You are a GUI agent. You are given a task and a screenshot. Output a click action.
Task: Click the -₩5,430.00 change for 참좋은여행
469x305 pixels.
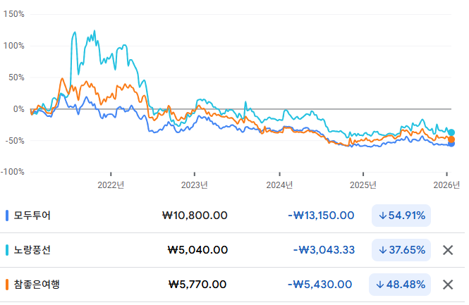pyautogui.click(x=319, y=285)
